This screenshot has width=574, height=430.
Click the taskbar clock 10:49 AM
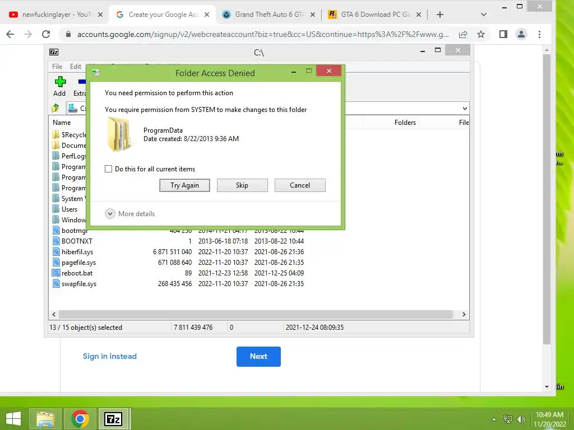coord(549,415)
